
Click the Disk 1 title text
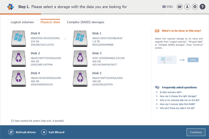pos(97,33)
